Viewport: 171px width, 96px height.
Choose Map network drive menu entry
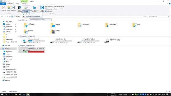[x=32, y=14]
